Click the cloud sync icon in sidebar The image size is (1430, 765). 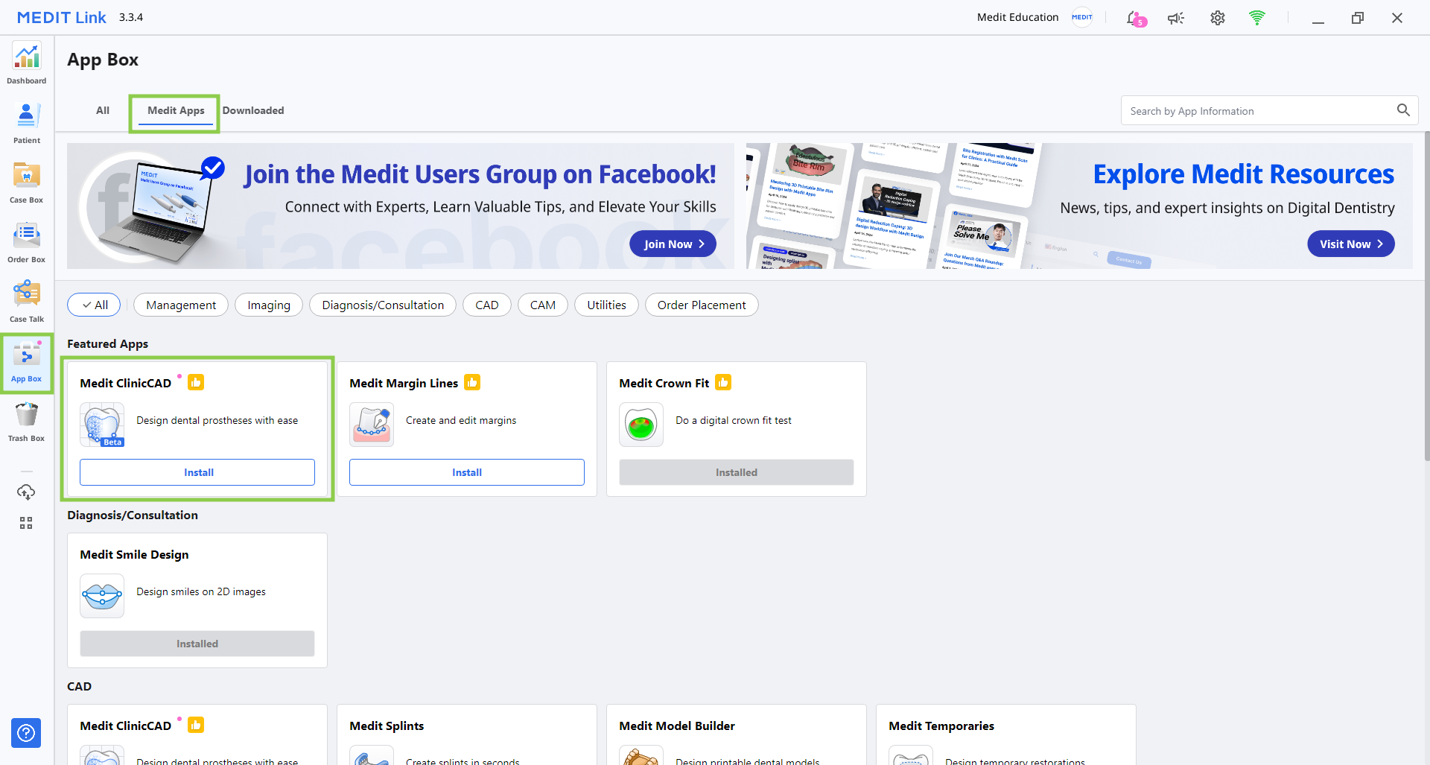click(26, 492)
